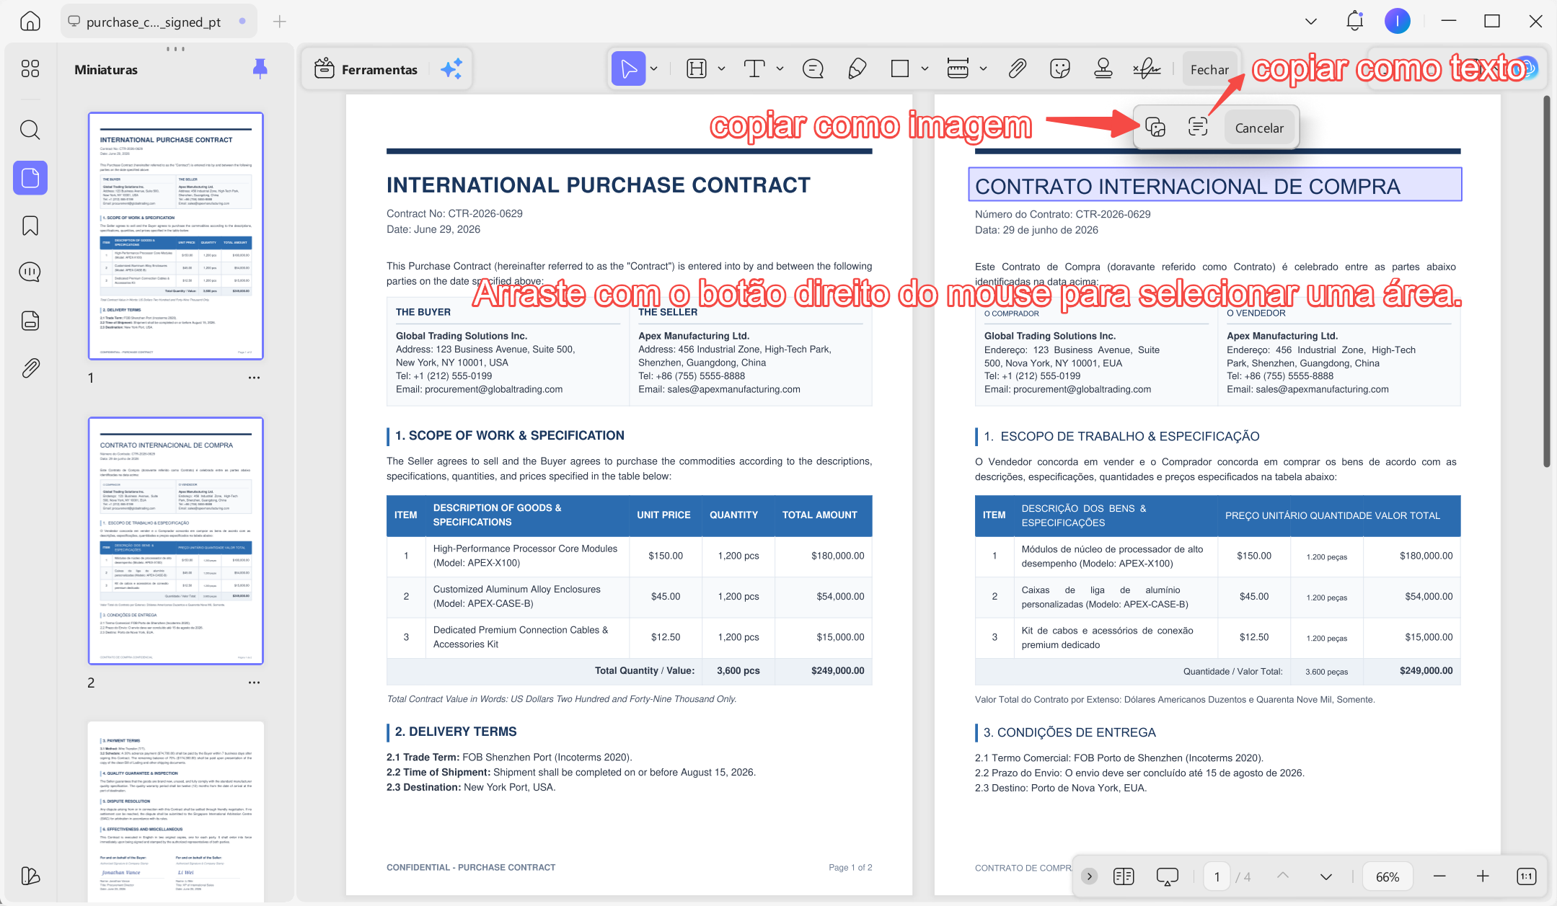Image resolution: width=1557 pixels, height=906 pixels.
Task: Zoom in with the plus button
Action: click(1483, 876)
